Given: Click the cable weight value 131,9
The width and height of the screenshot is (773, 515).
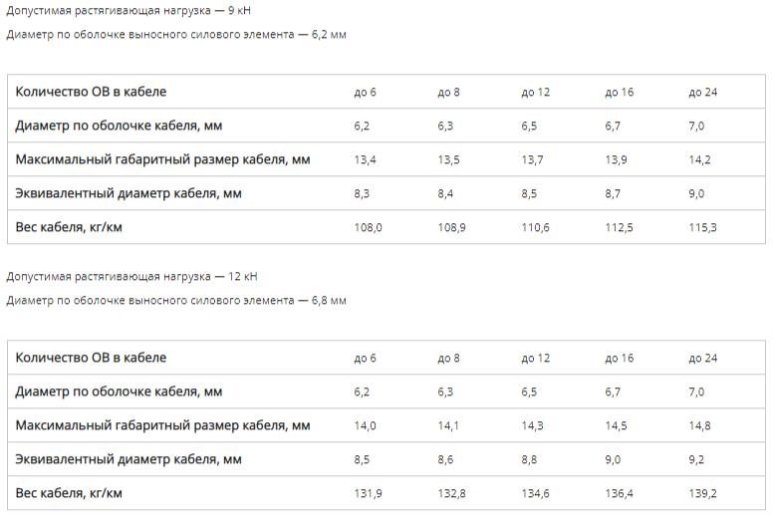Looking at the screenshot, I should [x=368, y=493].
